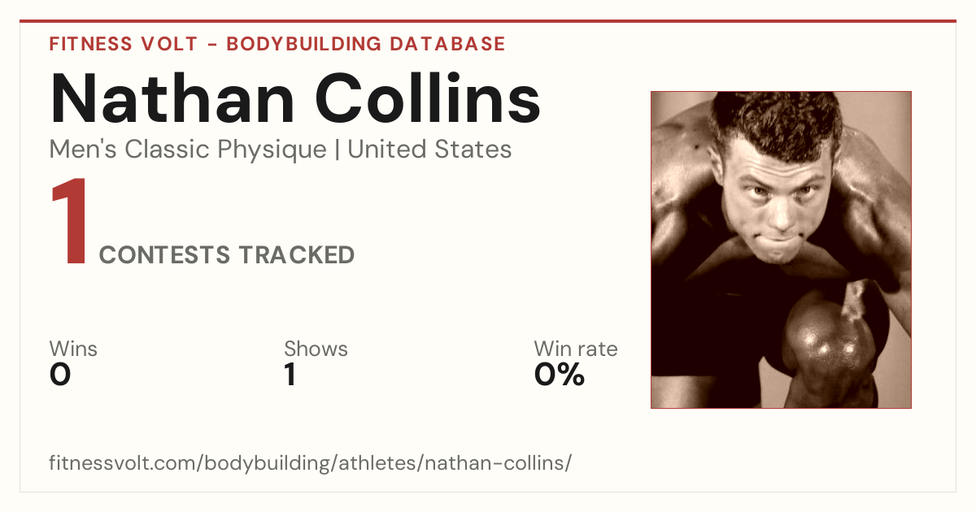Image resolution: width=976 pixels, height=512 pixels.
Task: Select the Contests Tracked label
Action: point(227,255)
